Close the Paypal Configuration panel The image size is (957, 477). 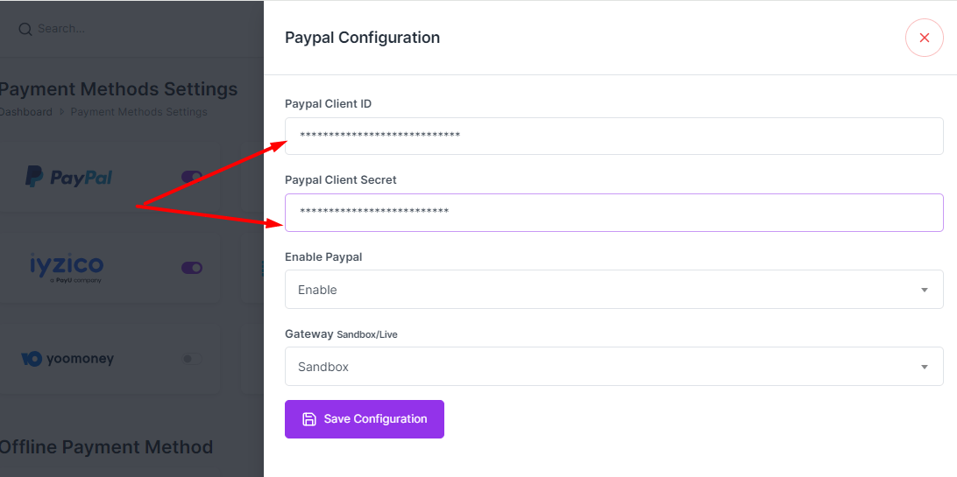(924, 38)
